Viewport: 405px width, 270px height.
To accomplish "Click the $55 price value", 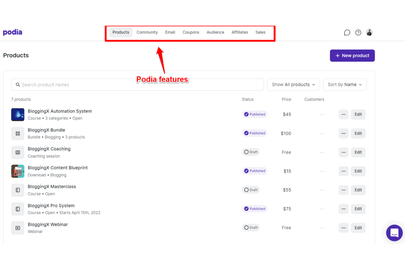I will pyautogui.click(x=287, y=190).
